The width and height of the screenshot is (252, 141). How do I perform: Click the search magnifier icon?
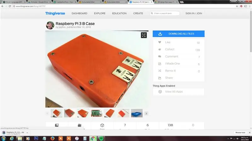(152, 13)
